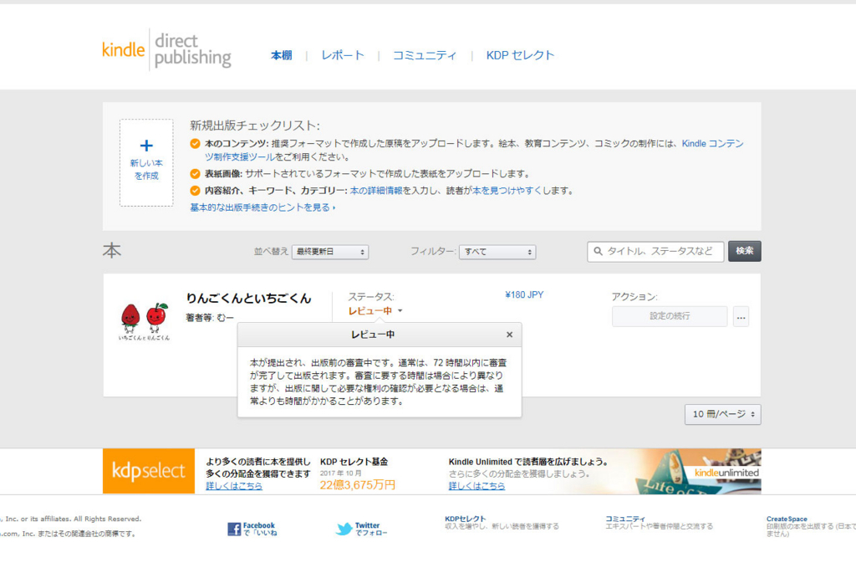Image resolution: width=856 pixels, height=573 pixels.
Task: Click the author text 著者等: むー
Action: (x=210, y=317)
